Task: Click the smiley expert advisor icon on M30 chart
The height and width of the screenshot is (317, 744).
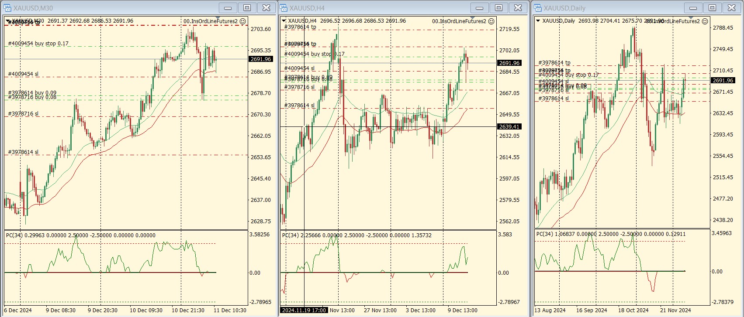Action: point(243,21)
